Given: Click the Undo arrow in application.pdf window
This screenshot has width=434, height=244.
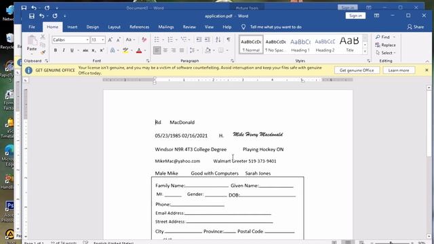Looking at the screenshot, I should (42, 16).
